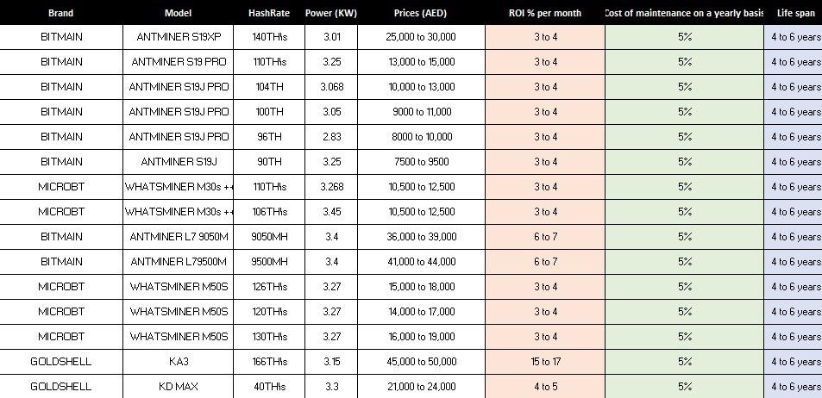The image size is (822, 398).
Task: Click the Brand column header
Action: (x=61, y=13)
